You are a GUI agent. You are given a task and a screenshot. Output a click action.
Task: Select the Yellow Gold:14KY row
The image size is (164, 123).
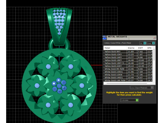[x=128, y=57]
